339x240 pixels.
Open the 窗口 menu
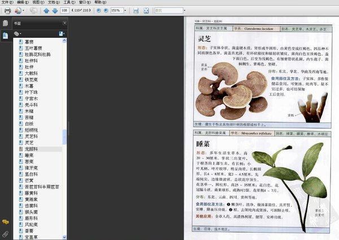85,2
